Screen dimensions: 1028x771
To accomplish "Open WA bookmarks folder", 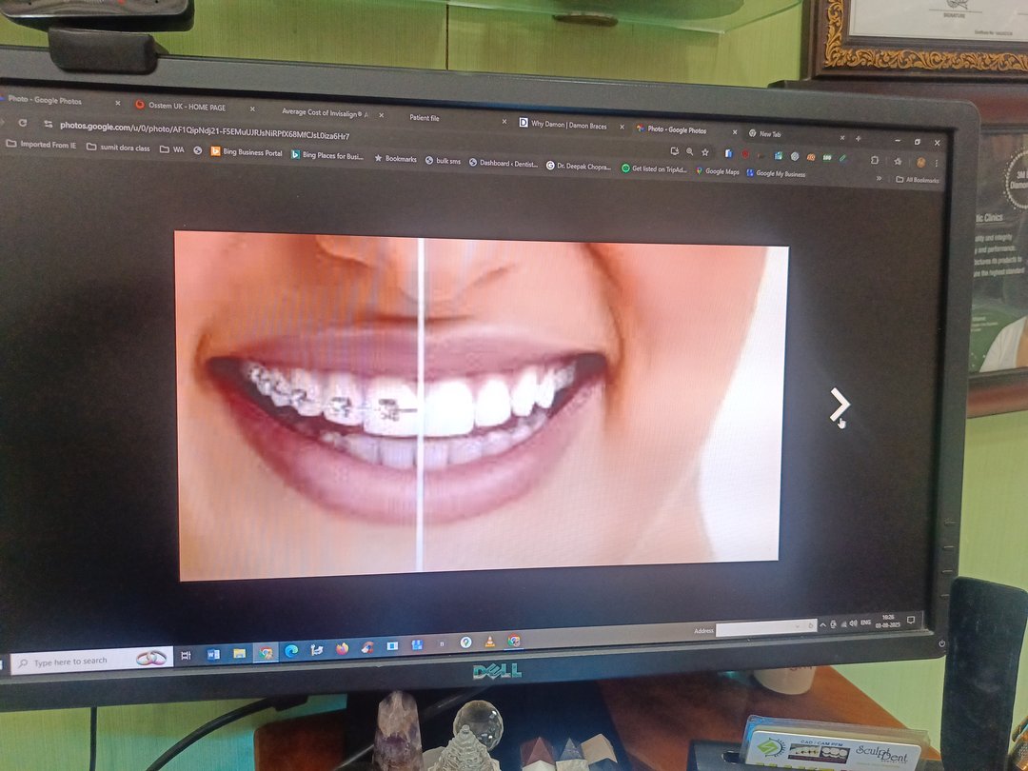I will pos(172,149).
